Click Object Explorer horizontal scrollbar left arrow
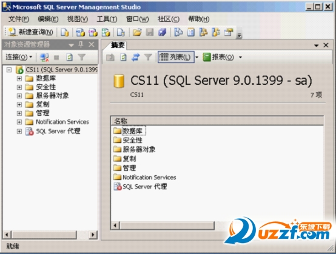336x254 pixels. pos(7,235)
